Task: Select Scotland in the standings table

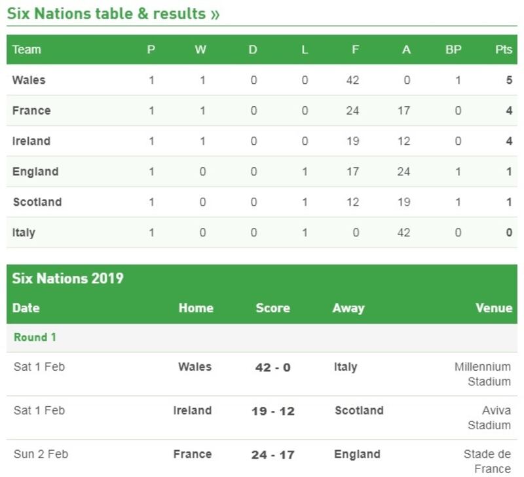Action: pos(37,202)
